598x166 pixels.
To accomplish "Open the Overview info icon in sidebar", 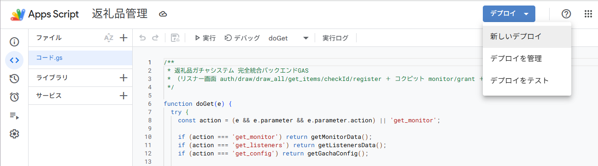I will point(14,42).
